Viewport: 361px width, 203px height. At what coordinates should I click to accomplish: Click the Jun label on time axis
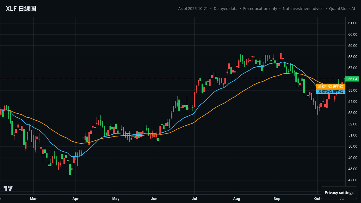click(x=154, y=199)
